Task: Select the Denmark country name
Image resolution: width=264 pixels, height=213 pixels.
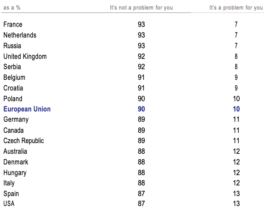Action: point(16,162)
